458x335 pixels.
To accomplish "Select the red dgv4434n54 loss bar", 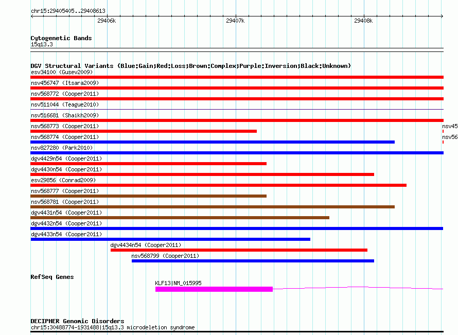I will [239, 250].
